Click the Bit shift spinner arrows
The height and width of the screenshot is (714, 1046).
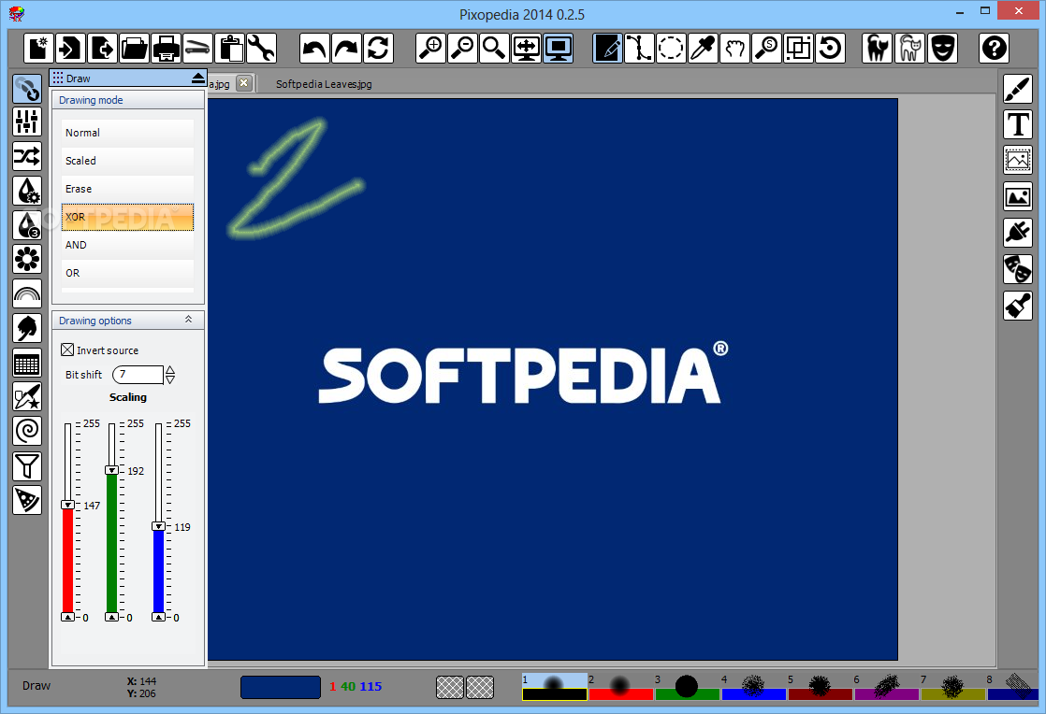170,375
